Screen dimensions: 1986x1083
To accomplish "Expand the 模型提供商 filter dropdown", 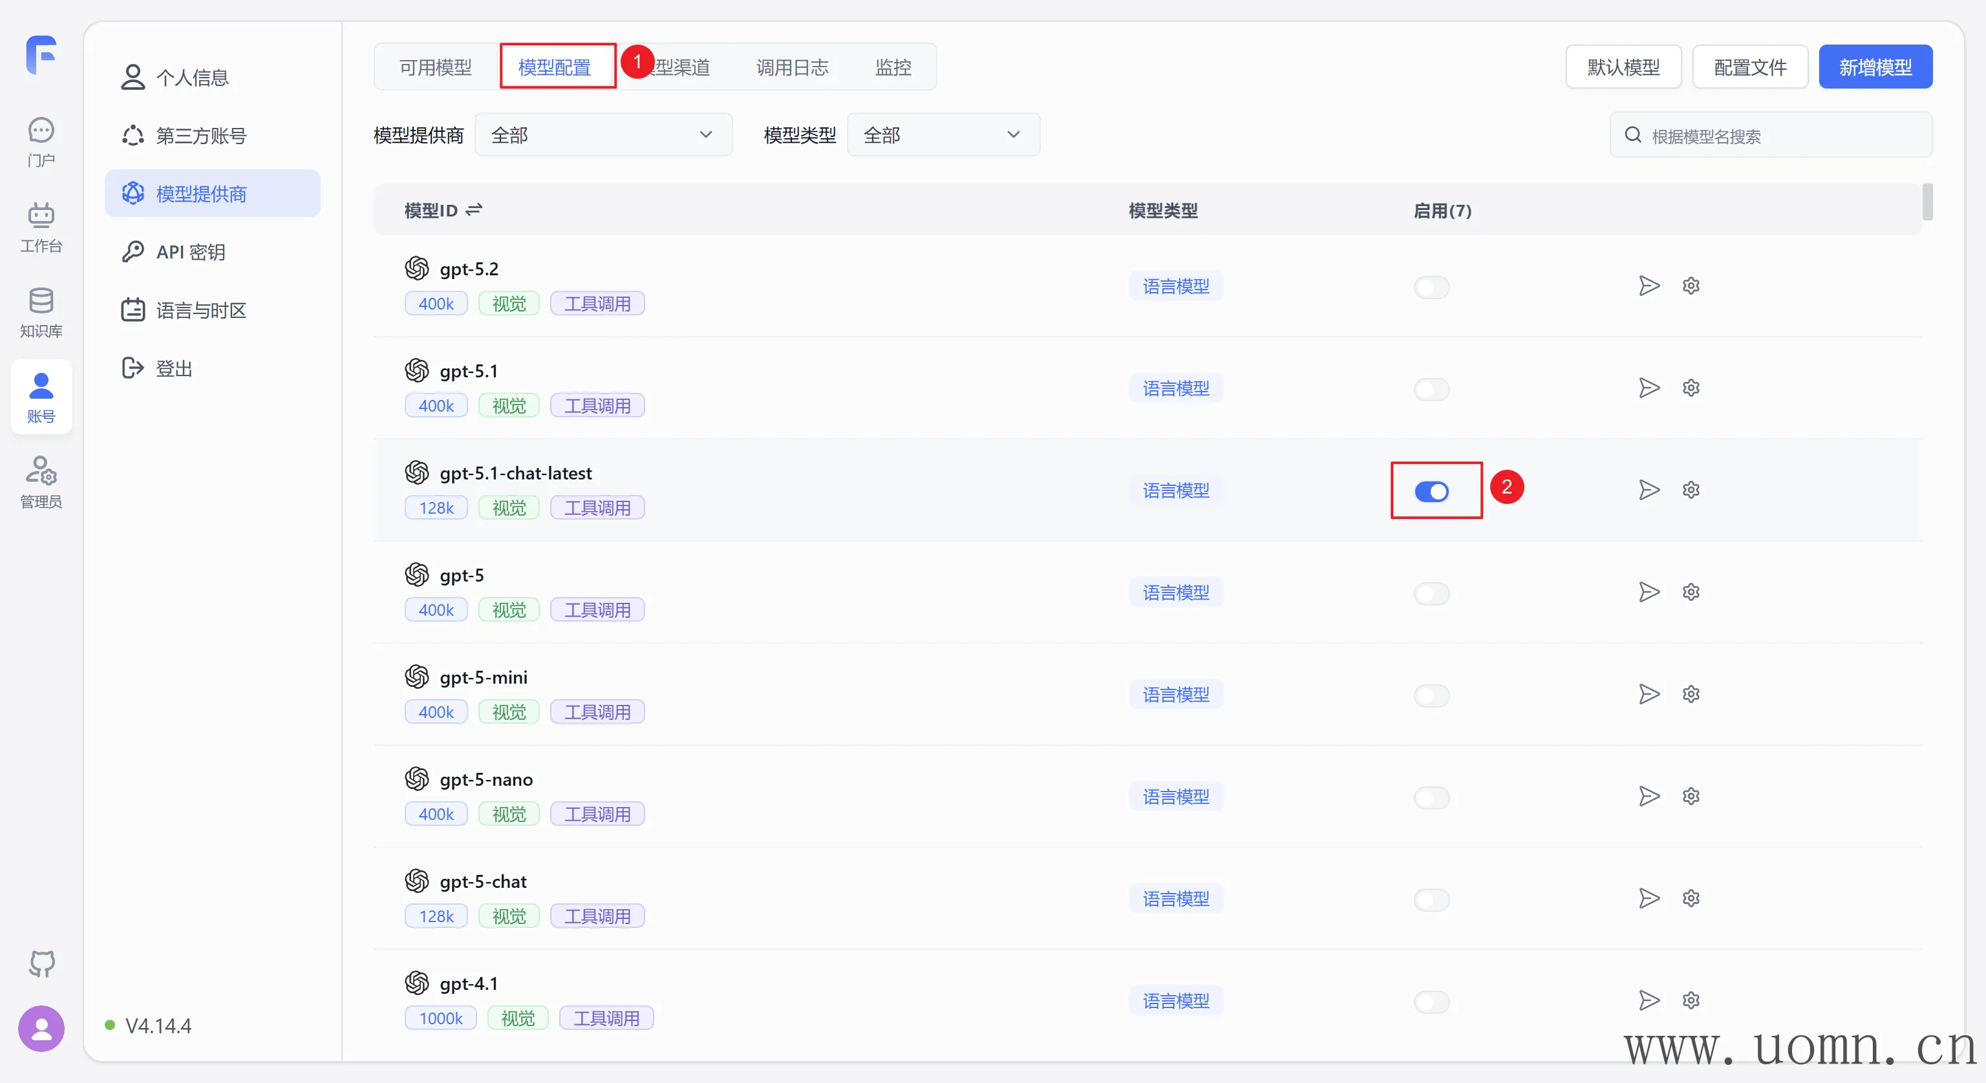I will (x=603, y=135).
